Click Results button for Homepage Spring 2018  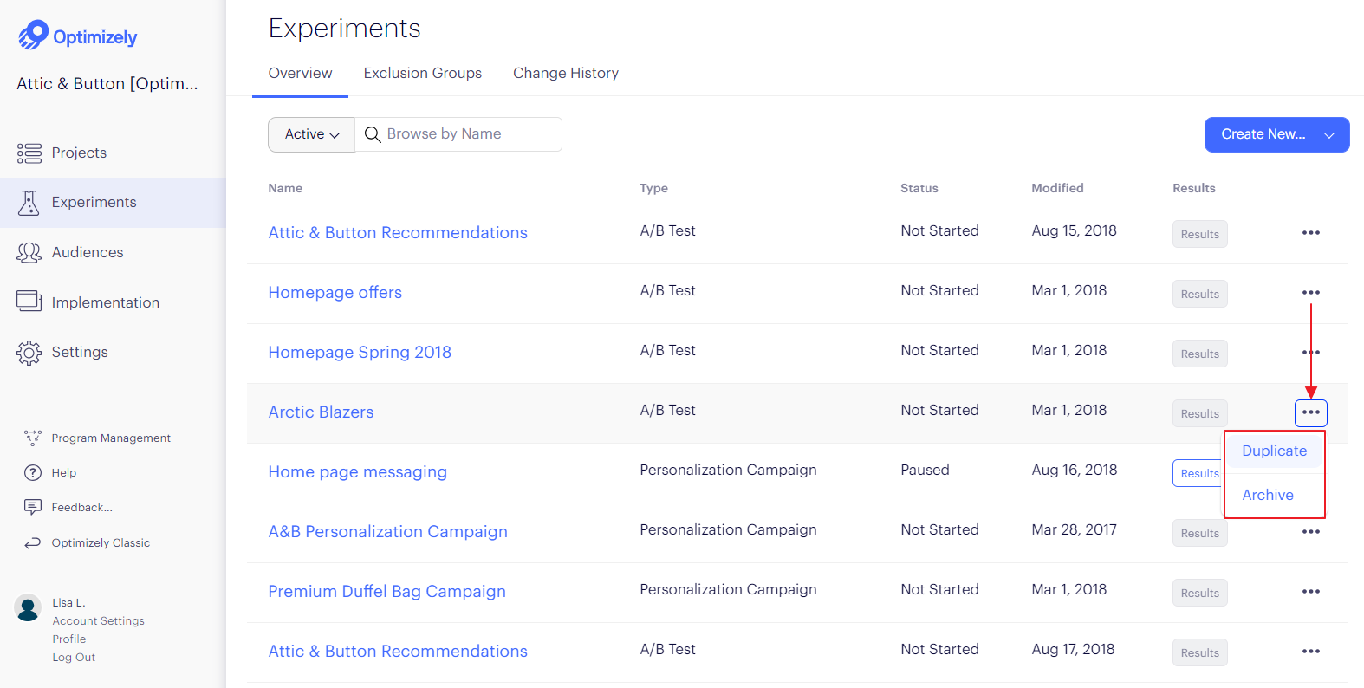point(1200,354)
